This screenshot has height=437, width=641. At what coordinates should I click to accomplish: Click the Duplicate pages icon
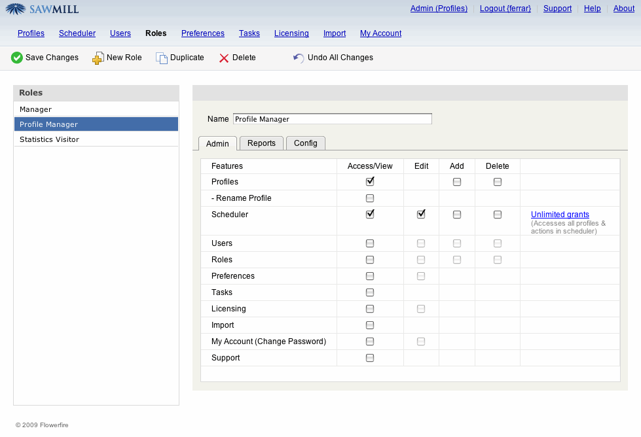[x=161, y=58]
